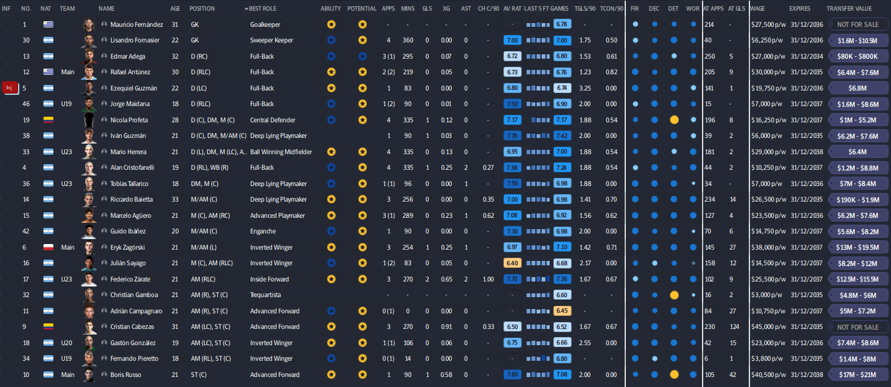Click the TGLS/90 column header
The width and height of the screenshot is (891, 387).
point(585,9)
